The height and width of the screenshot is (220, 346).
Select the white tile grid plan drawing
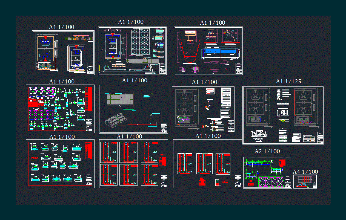pos(141,42)
